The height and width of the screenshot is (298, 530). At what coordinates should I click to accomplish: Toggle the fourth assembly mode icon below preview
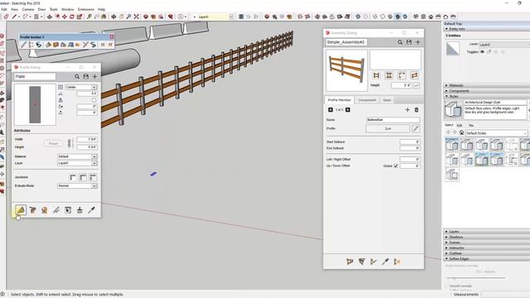tap(414, 75)
